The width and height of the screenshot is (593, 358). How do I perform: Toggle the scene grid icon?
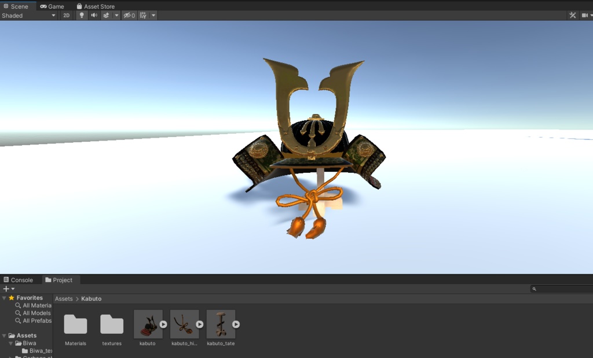point(143,16)
